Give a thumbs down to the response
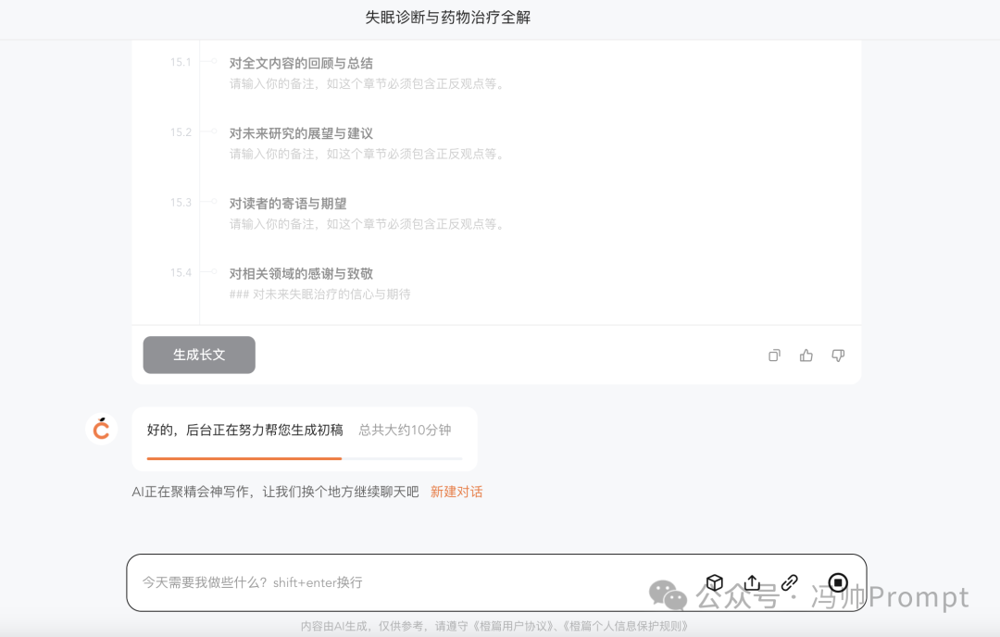Viewport: 1000px width, 637px height. click(x=837, y=355)
